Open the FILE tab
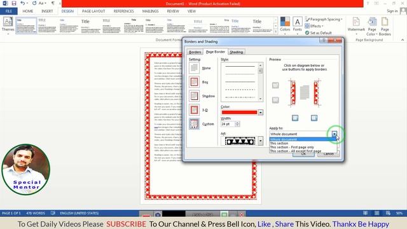 point(9,11)
